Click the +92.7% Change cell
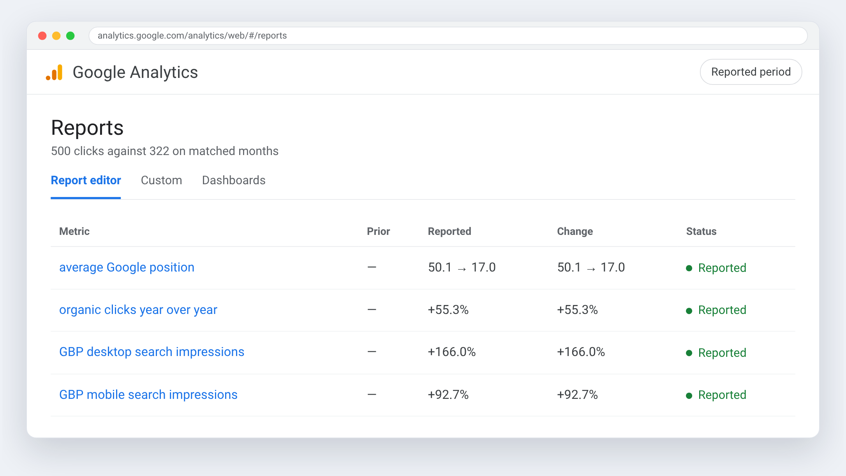This screenshot has height=476, width=846. coord(577,395)
